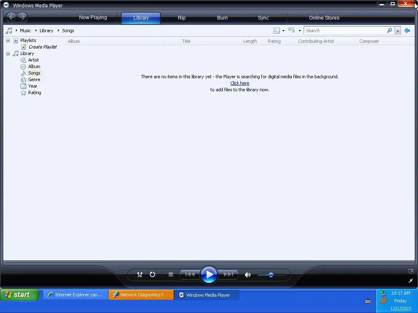Click the blue show list pane arrow
Viewport: 418px width, 313px height.
[407, 31]
